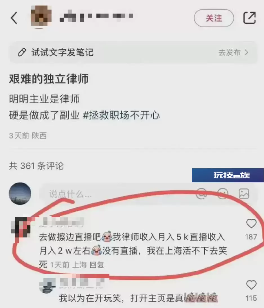This screenshot has width=264, height=308.
Task: Tap the 共 361 条评论 comments header
Action: (36, 166)
